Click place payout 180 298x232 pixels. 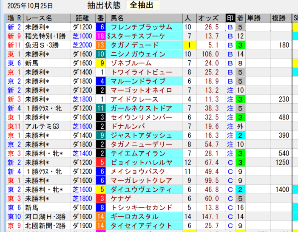[284, 45]
